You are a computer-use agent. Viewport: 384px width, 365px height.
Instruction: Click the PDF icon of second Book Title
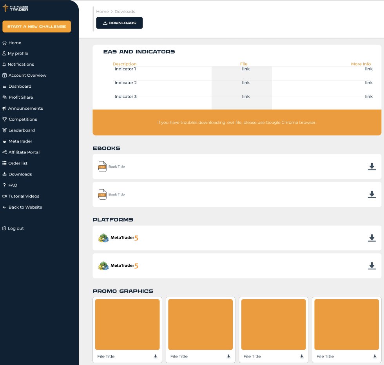click(102, 194)
